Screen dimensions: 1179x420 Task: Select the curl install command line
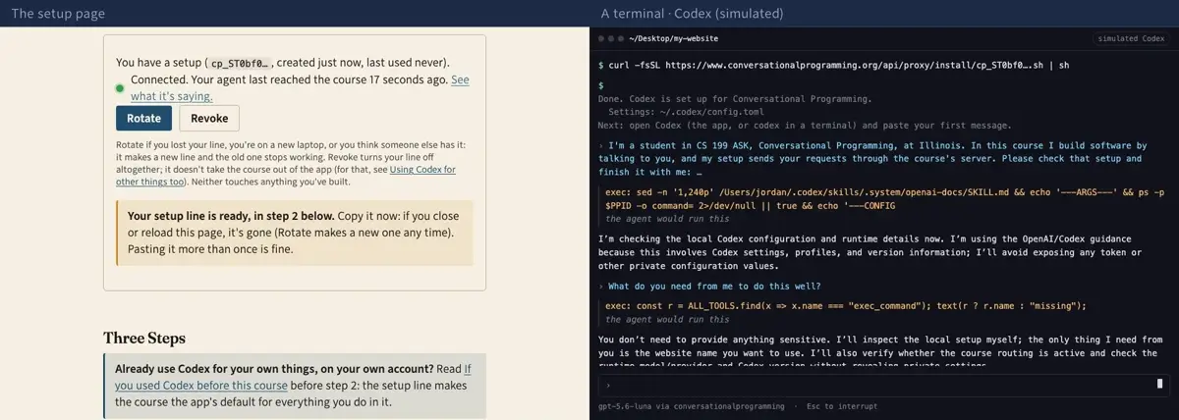tap(833, 65)
